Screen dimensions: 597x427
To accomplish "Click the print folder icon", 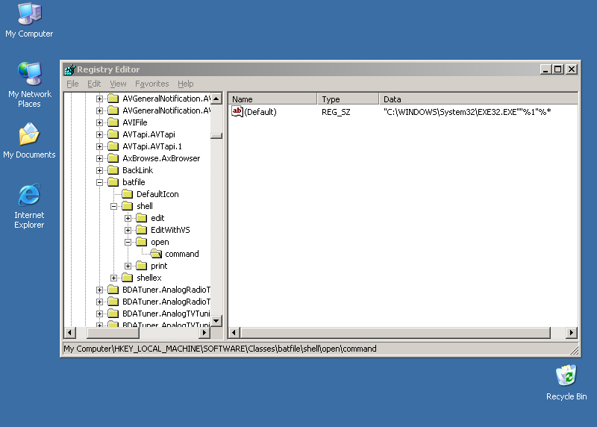I will point(142,266).
